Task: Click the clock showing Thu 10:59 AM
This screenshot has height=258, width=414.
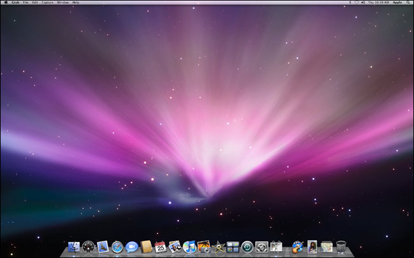Action: click(378, 3)
